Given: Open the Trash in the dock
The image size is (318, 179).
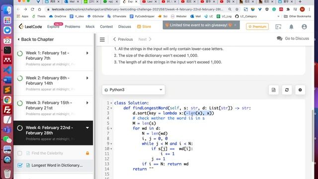Looking at the screenshot, I should (7, 174).
